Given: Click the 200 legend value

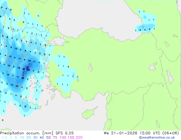Looking at the screenshot, I should point(79,138).
